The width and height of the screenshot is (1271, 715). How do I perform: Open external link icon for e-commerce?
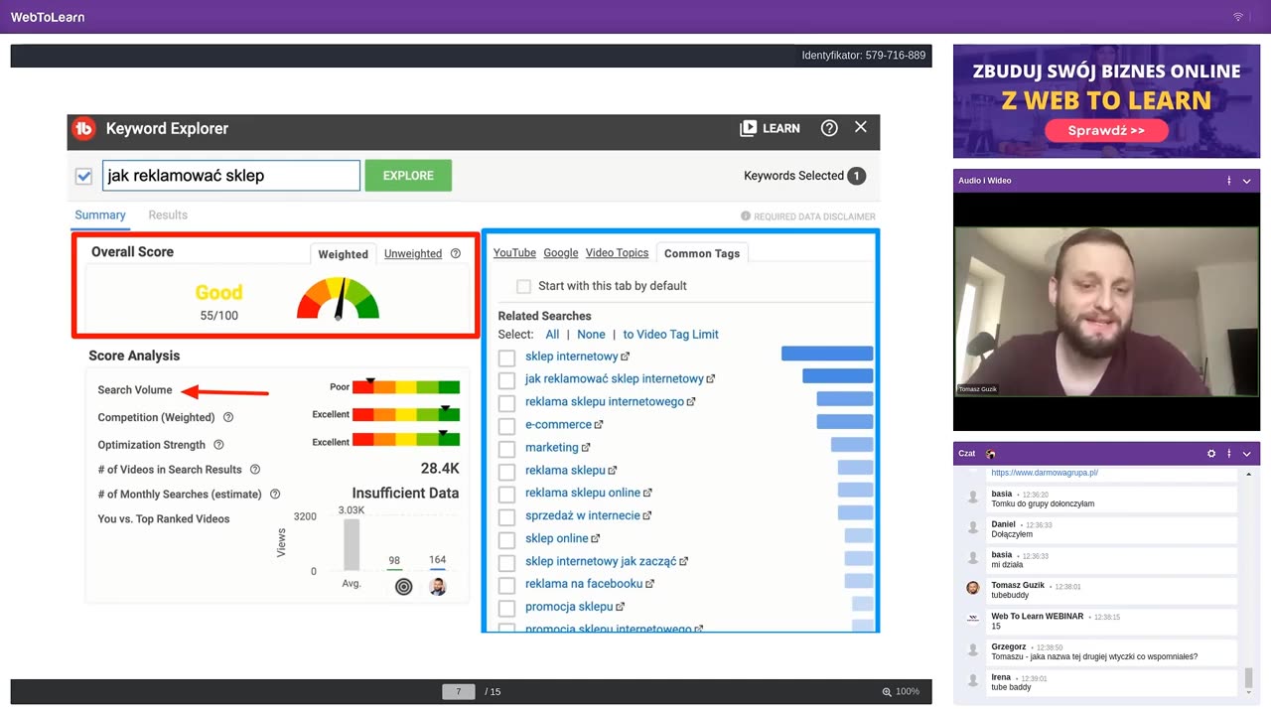click(599, 425)
